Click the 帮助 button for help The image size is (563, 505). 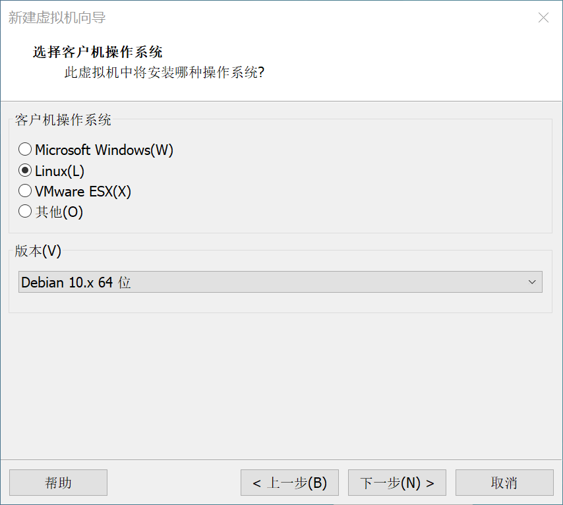pyautogui.click(x=58, y=482)
